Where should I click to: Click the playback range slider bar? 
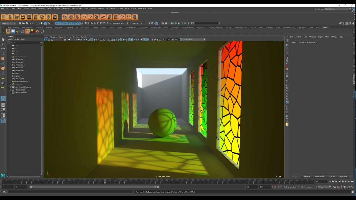[95, 187]
